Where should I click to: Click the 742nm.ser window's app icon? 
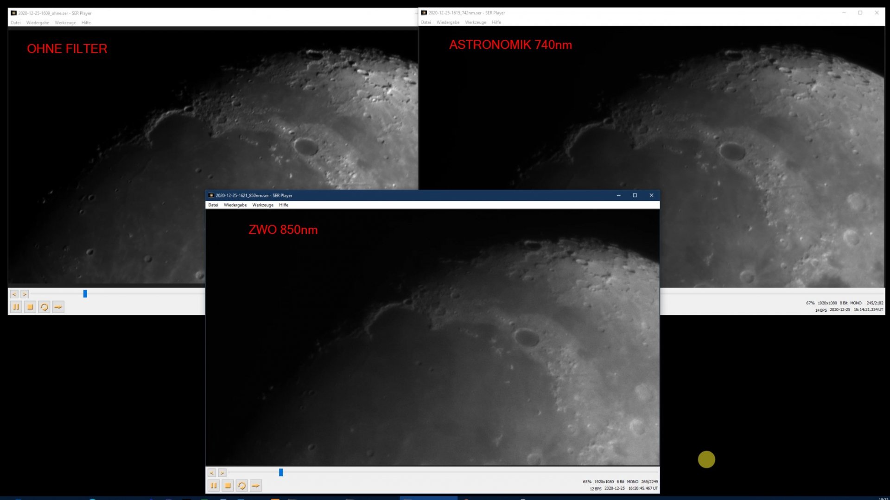pos(424,13)
